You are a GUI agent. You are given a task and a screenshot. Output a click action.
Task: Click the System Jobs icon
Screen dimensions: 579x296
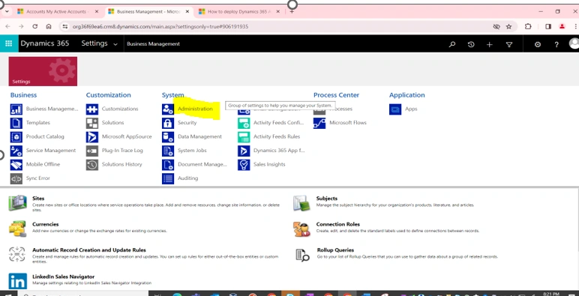[x=168, y=151]
